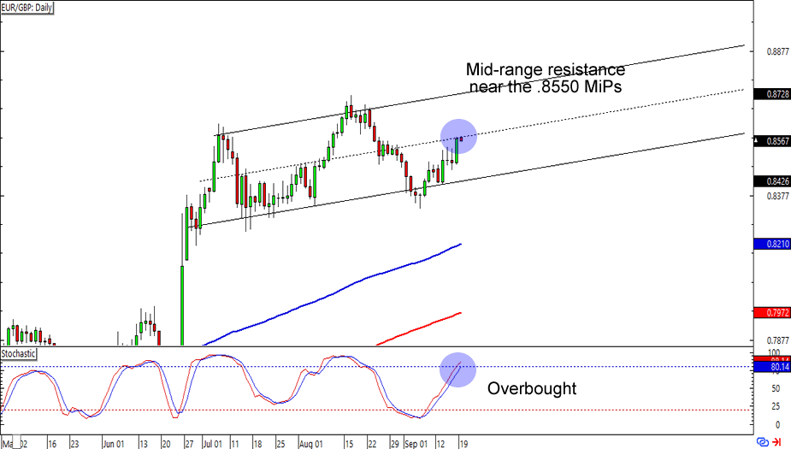
Task: Click the 0.7877 price axis value
Action: click(x=777, y=340)
